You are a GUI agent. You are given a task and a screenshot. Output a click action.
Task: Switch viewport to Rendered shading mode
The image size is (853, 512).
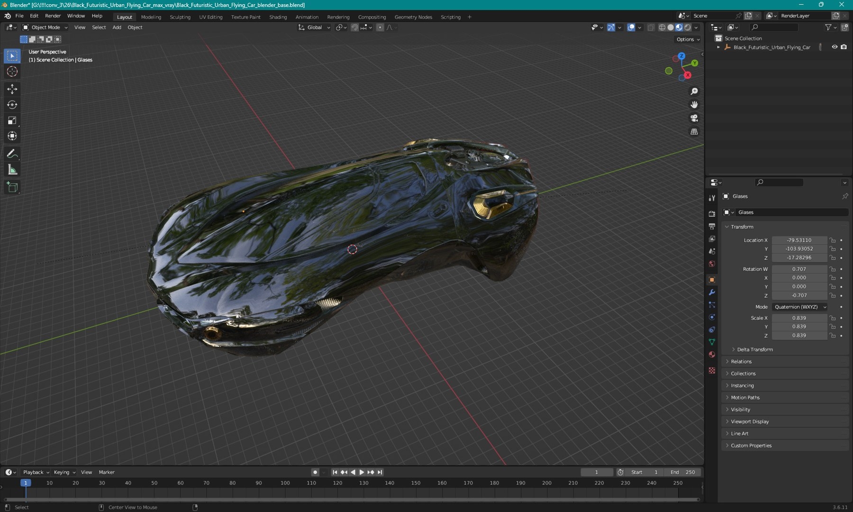686,27
